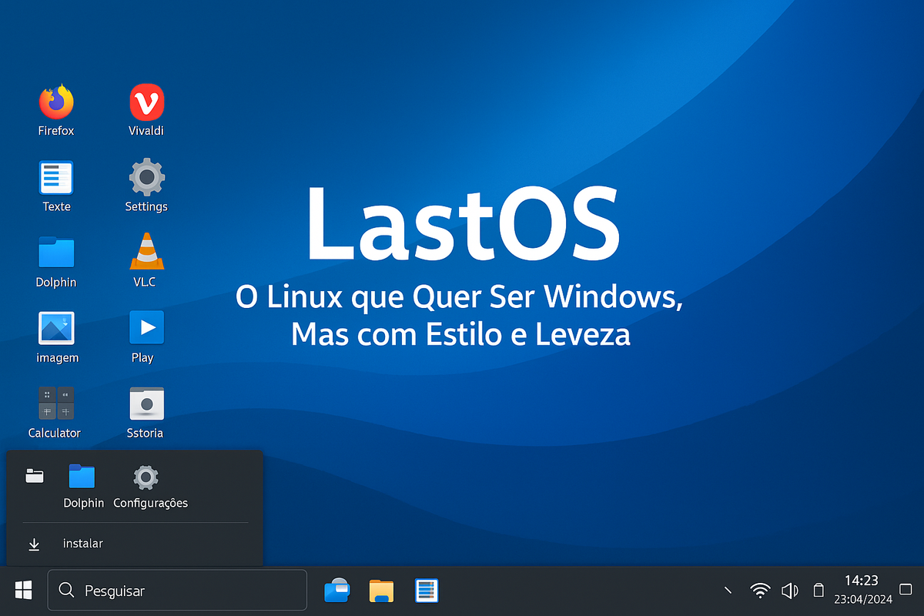Click the Dolphin folder in start menu

pos(82,477)
